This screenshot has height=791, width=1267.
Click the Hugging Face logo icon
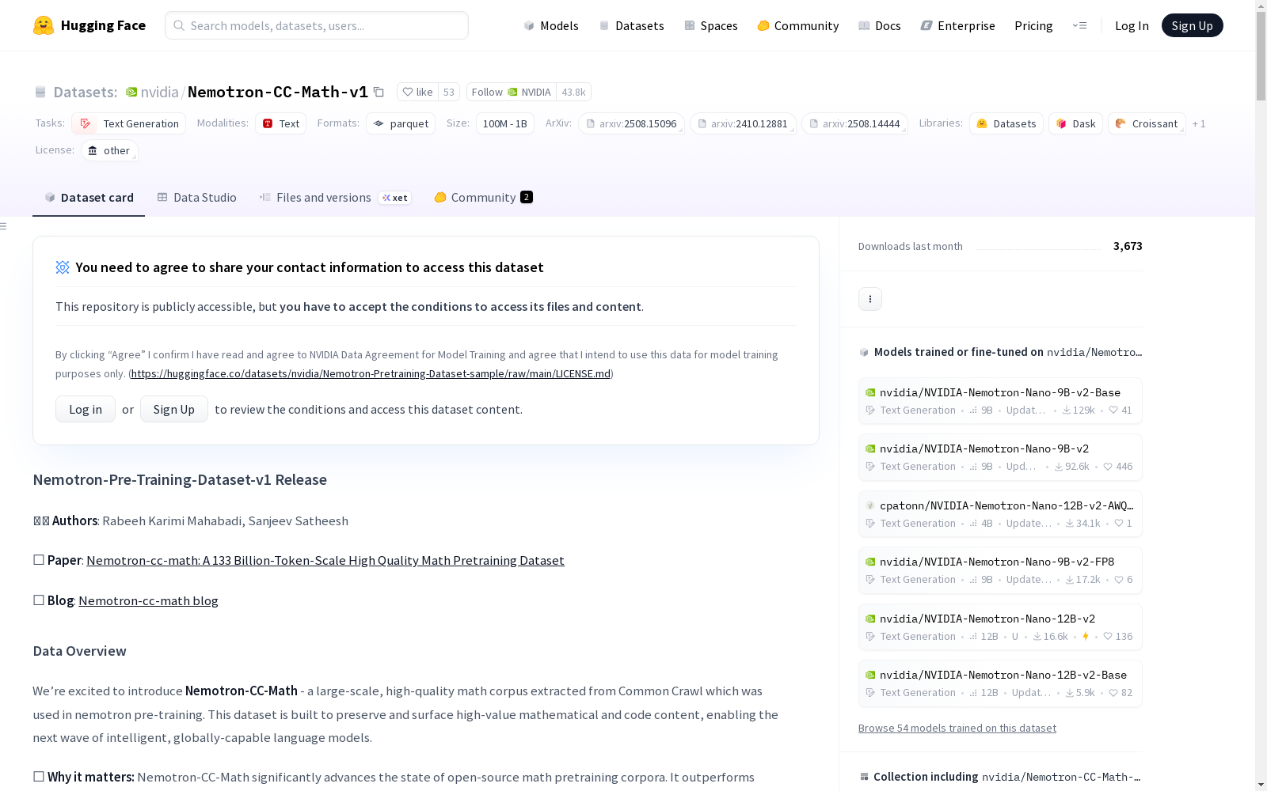pyautogui.click(x=44, y=25)
